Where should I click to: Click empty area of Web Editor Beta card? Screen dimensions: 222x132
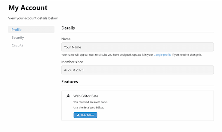pyautogui.click(x=156, y=107)
